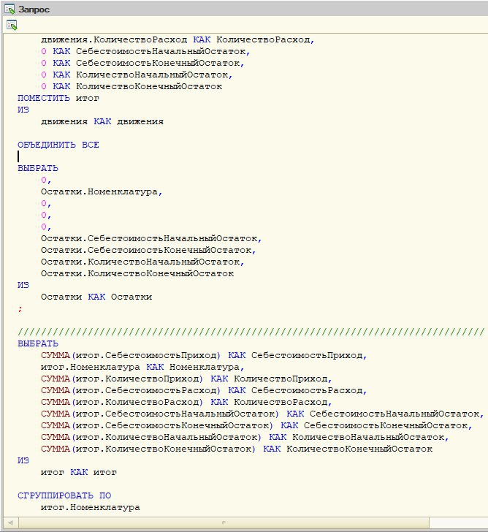488x532 pixels.
Task: Click 'СУММА(итог.СебестоимостьПриход)' expression
Action: pos(131,355)
